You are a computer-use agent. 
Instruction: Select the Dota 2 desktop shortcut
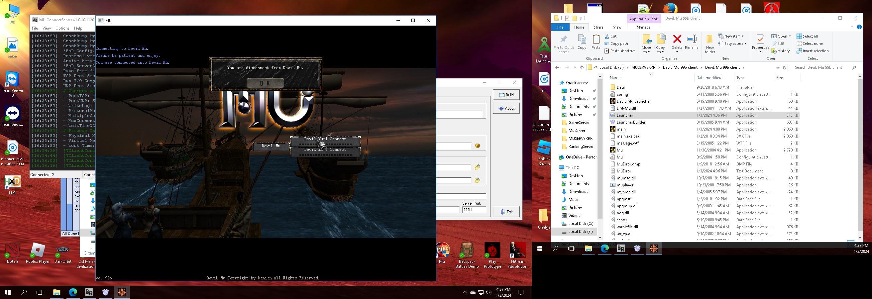tap(13, 253)
